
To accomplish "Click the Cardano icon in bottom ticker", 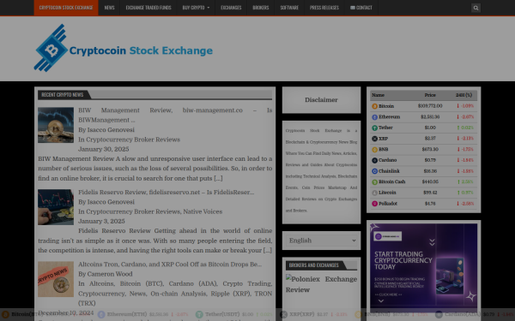I will tap(439, 314).
